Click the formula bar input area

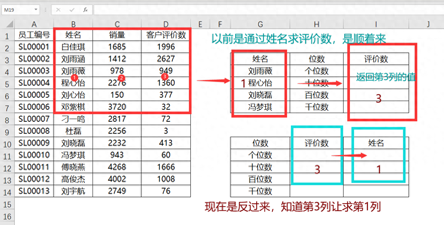click(x=268, y=10)
